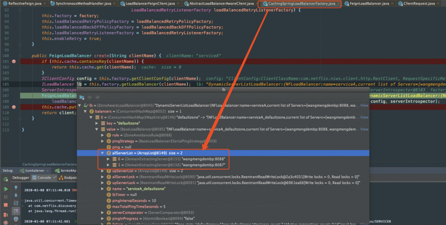Expand server 1 wangmengdembp:8087
Image resolution: width=446 pixels, height=225 pixels.
click(108, 165)
